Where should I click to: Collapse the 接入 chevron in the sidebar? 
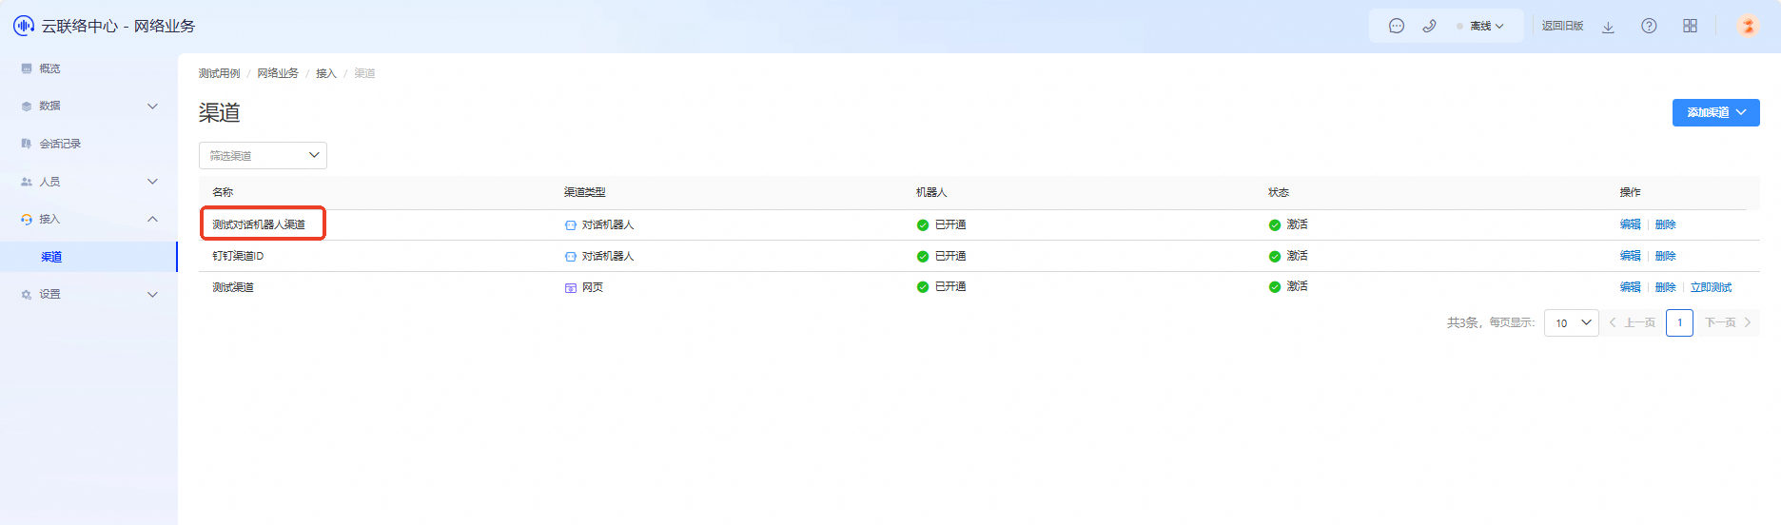(152, 220)
